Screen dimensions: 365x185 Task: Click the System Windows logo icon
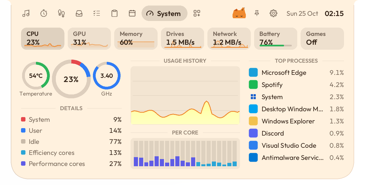tap(253, 97)
